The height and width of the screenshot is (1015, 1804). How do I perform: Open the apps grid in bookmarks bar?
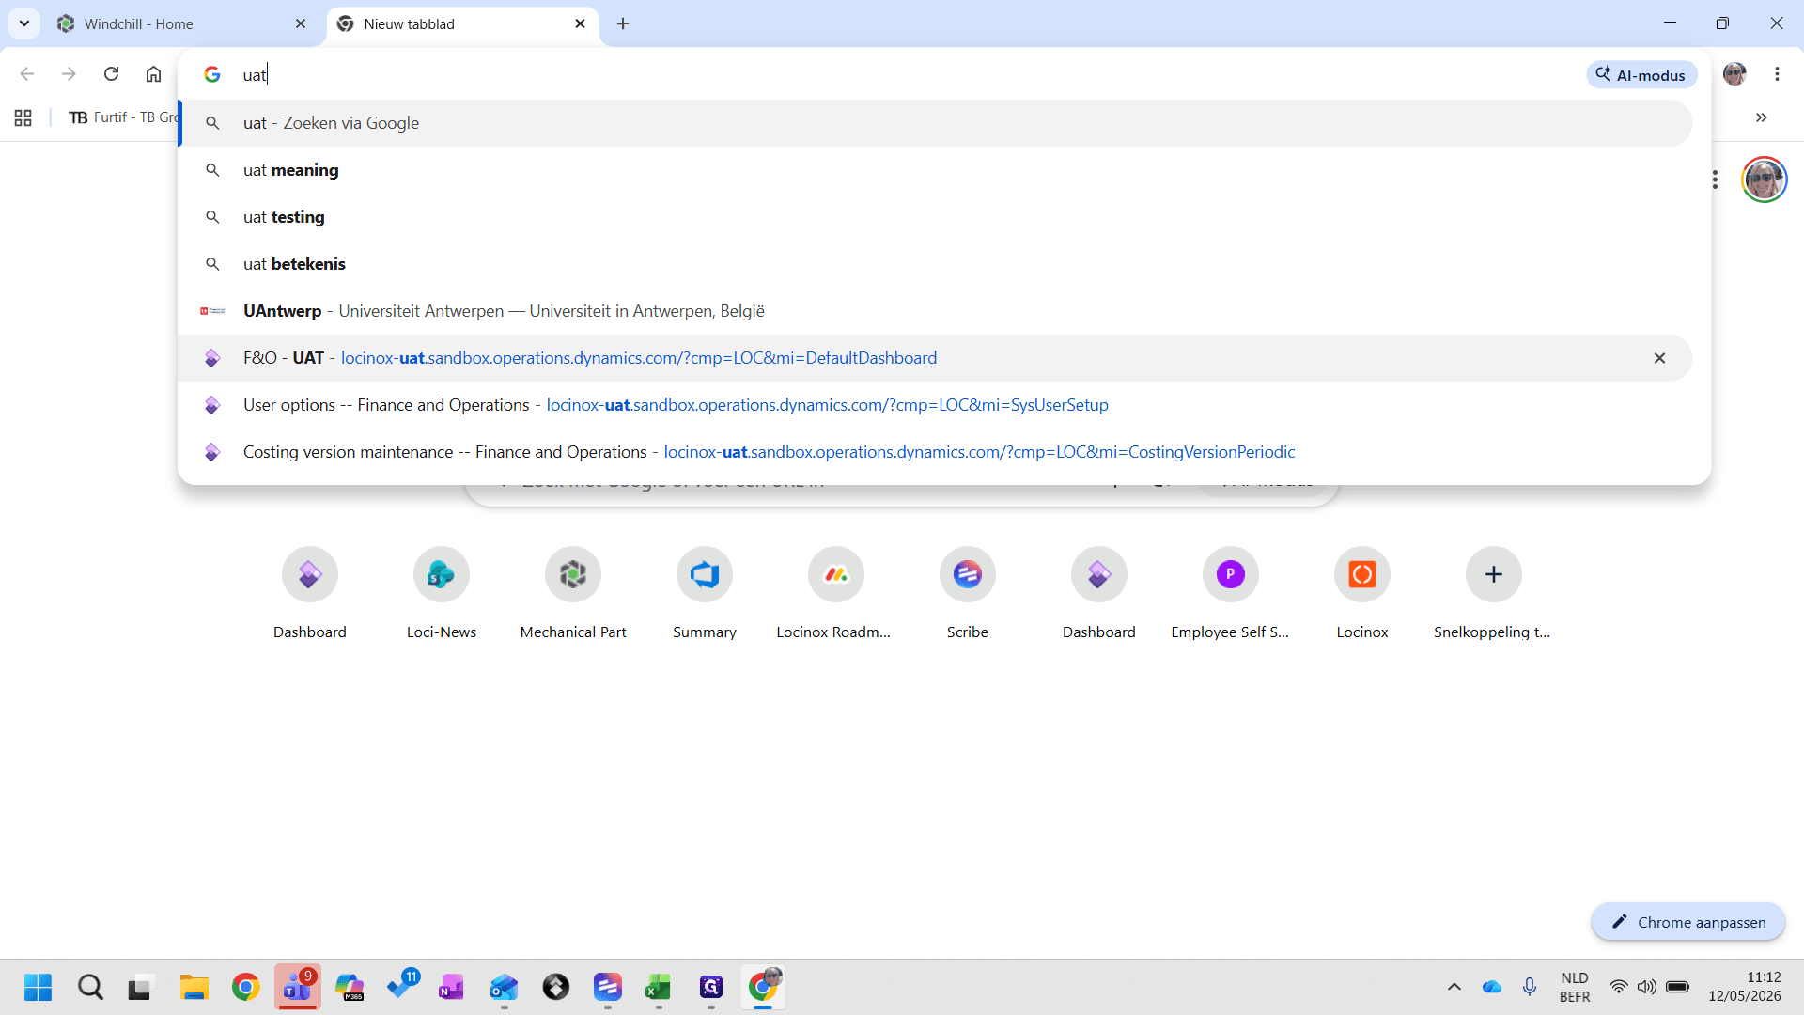coord(23,117)
